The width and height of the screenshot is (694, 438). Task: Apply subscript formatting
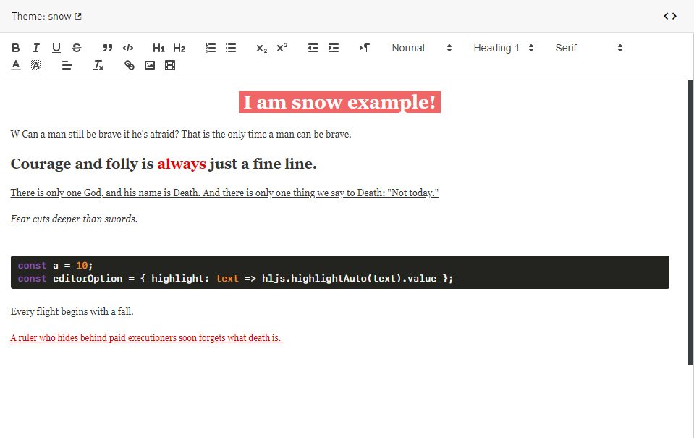point(261,48)
